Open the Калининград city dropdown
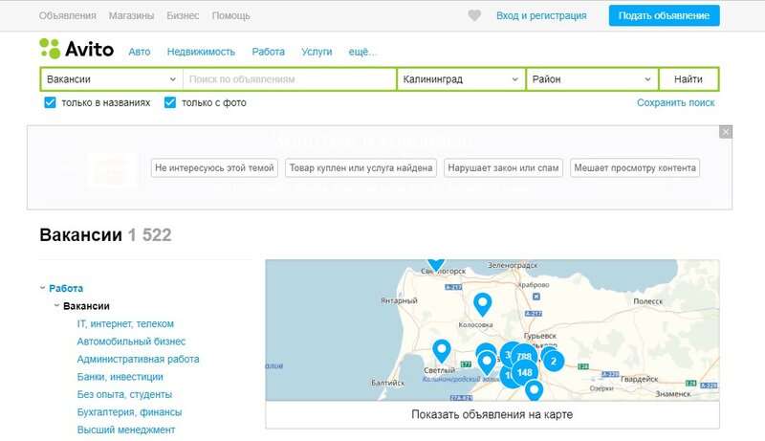 pyautogui.click(x=461, y=79)
